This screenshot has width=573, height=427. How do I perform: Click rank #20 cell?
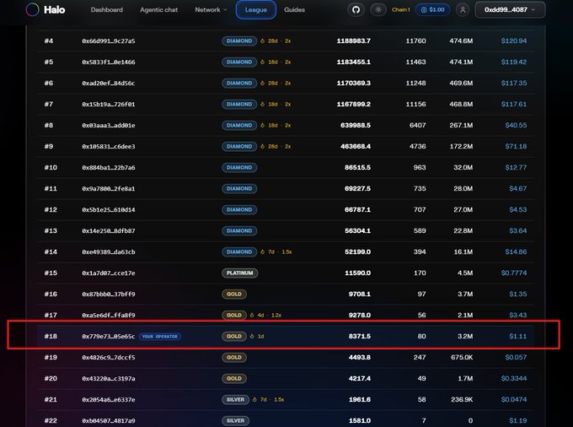(x=51, y=378)
